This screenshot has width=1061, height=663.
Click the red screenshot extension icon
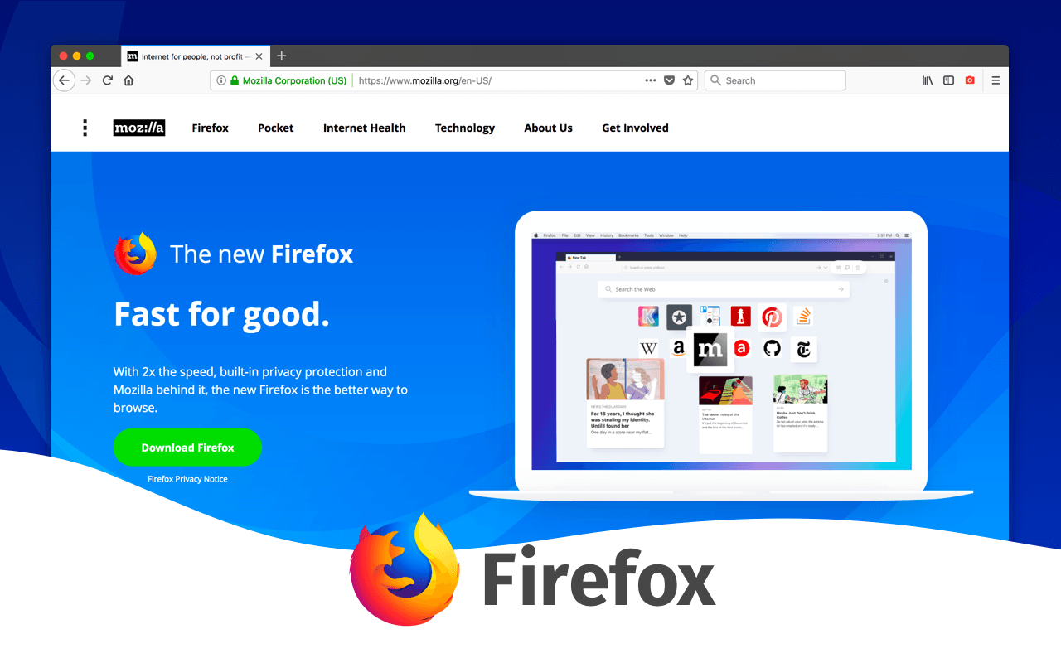click(970, 80)
